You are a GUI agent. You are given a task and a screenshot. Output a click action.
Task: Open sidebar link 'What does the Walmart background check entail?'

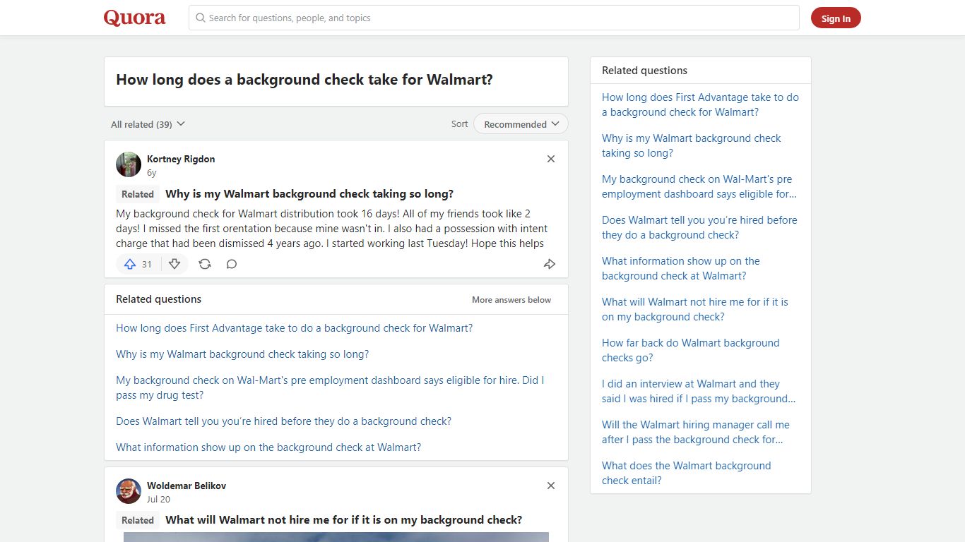pos(687,473)
